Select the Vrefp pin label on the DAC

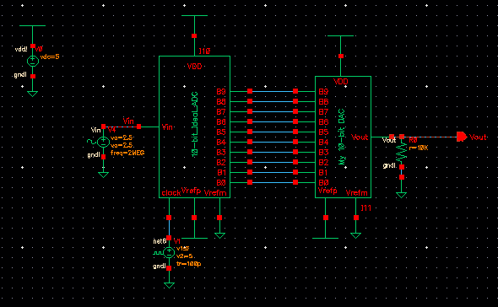coord(327,191)
